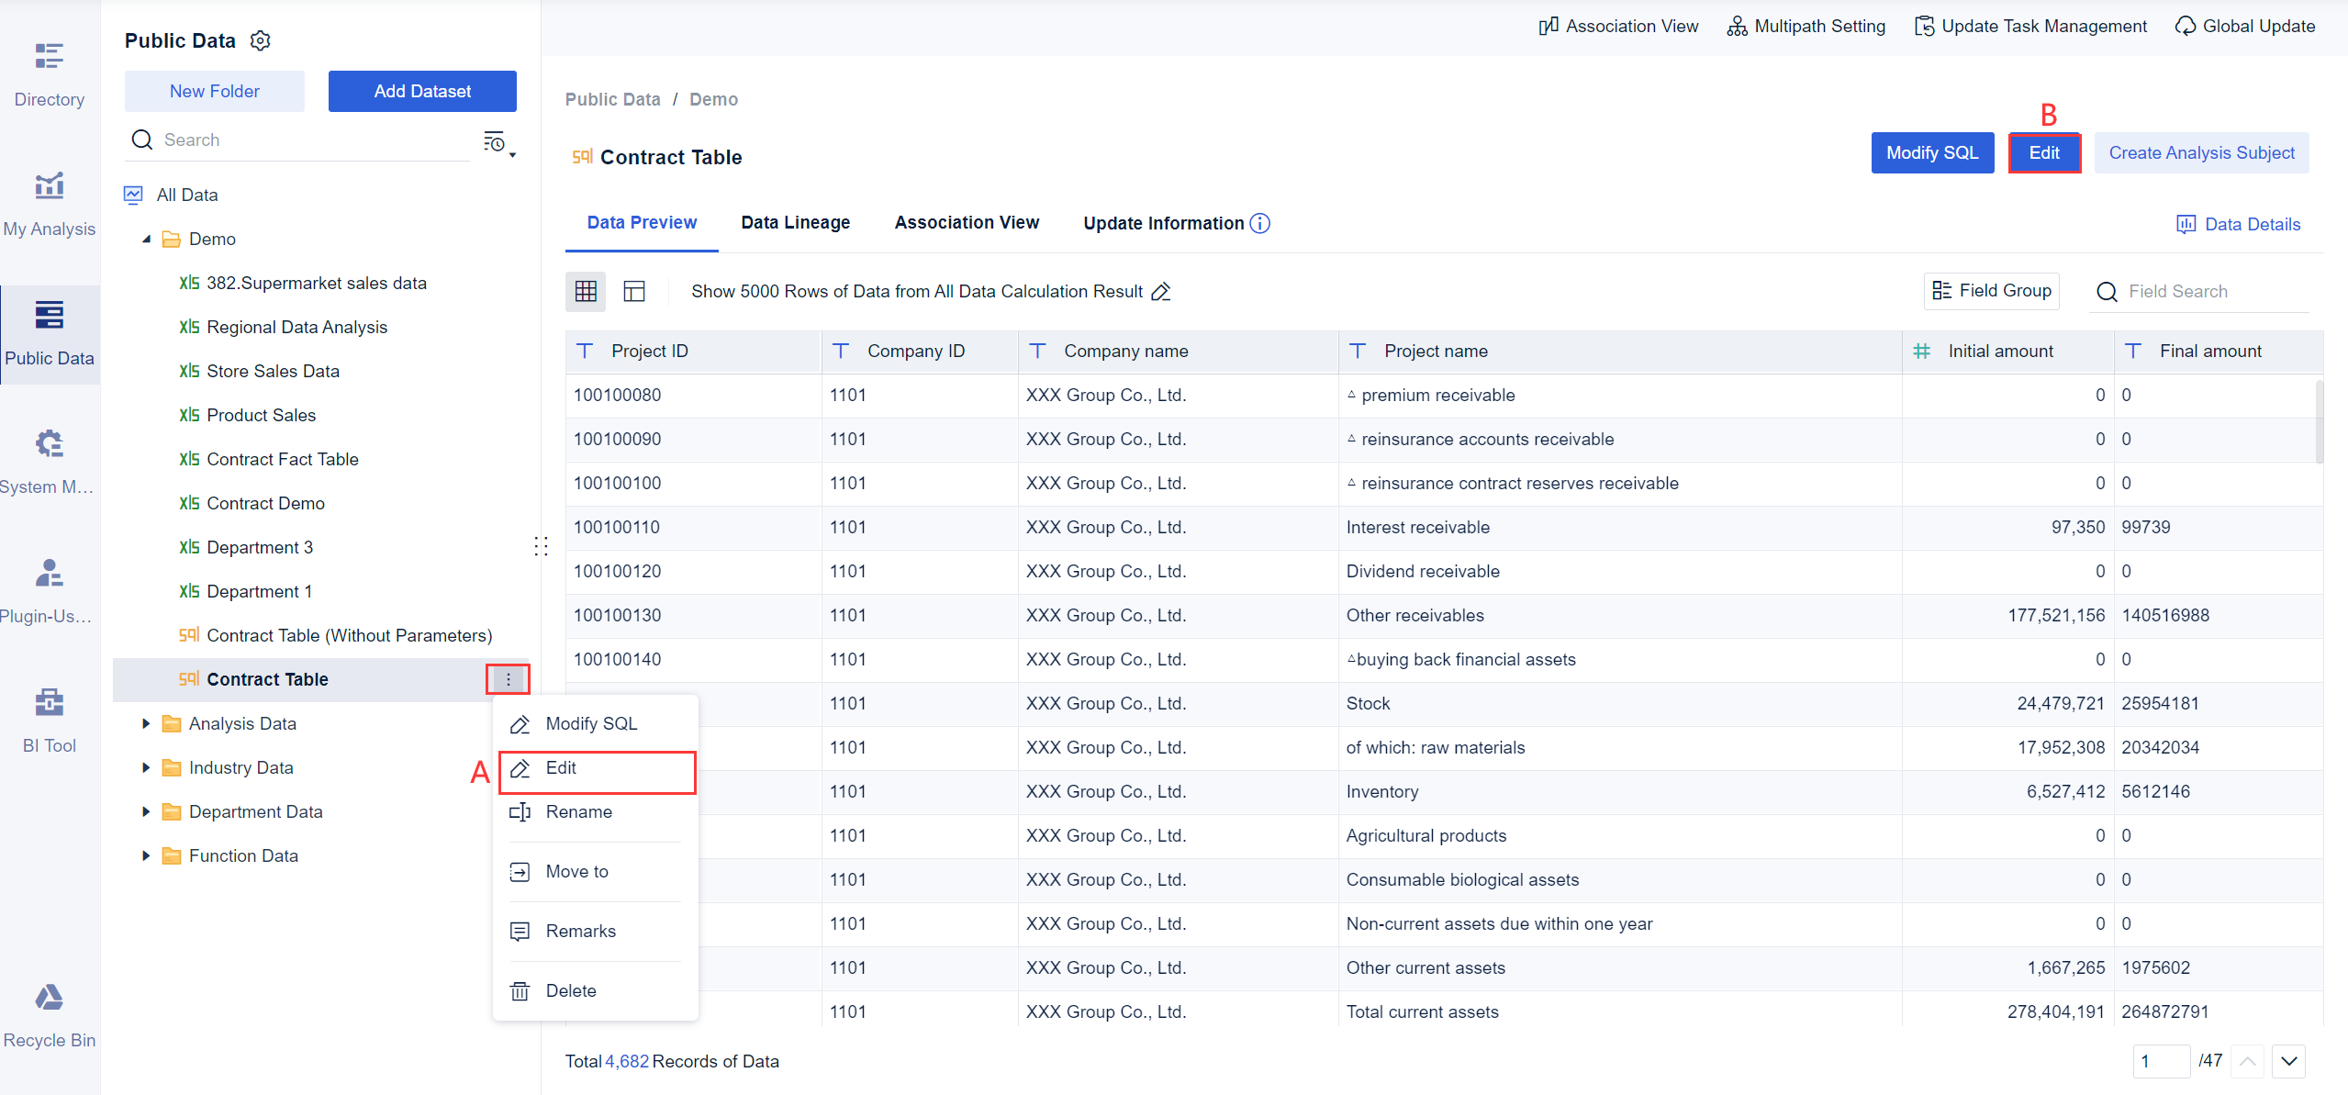This screenshot has height=1095, width=2348.
Task: Click the pencil to edit row display settings
Action: [1160, 291]
